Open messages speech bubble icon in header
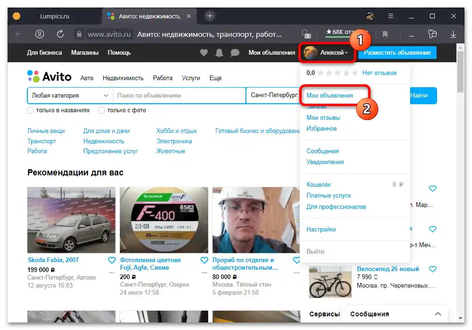This screenshot has height=330, width=472. 235,53
